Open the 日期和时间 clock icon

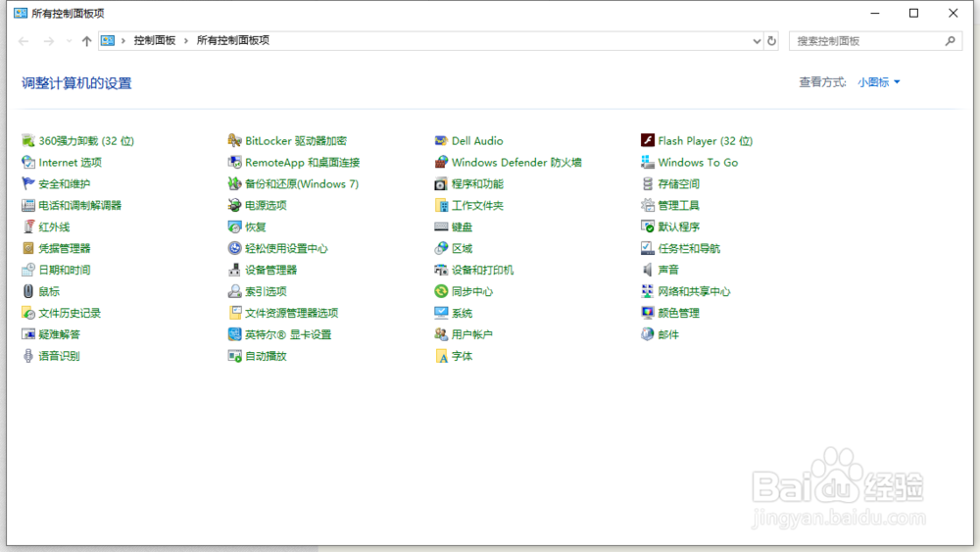coord(28,270)
